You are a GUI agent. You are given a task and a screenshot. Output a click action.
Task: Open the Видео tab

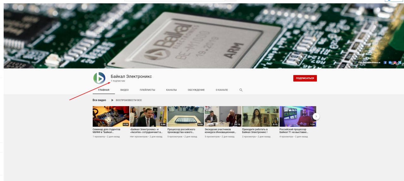(x=124, y=90)
